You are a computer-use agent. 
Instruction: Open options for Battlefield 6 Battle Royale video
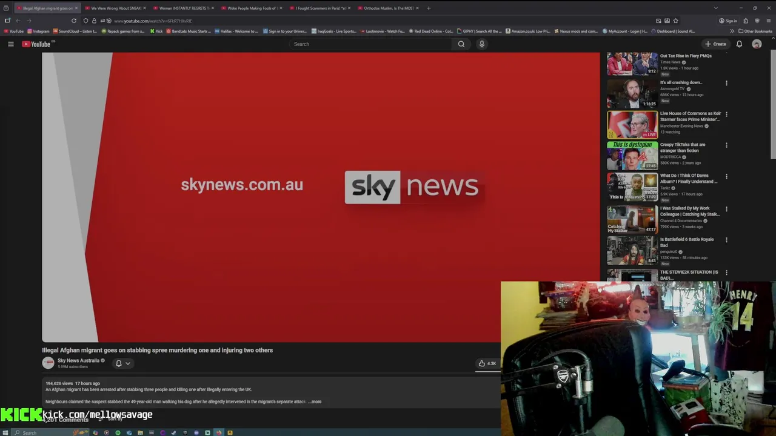click(x=726, y=240)
